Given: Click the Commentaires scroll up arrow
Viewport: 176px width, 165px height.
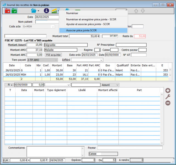Looking at the screenshot, I should pyautogui.click(x=82, y=148).
